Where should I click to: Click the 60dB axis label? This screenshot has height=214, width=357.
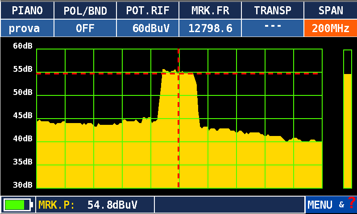tap(23, 46)
